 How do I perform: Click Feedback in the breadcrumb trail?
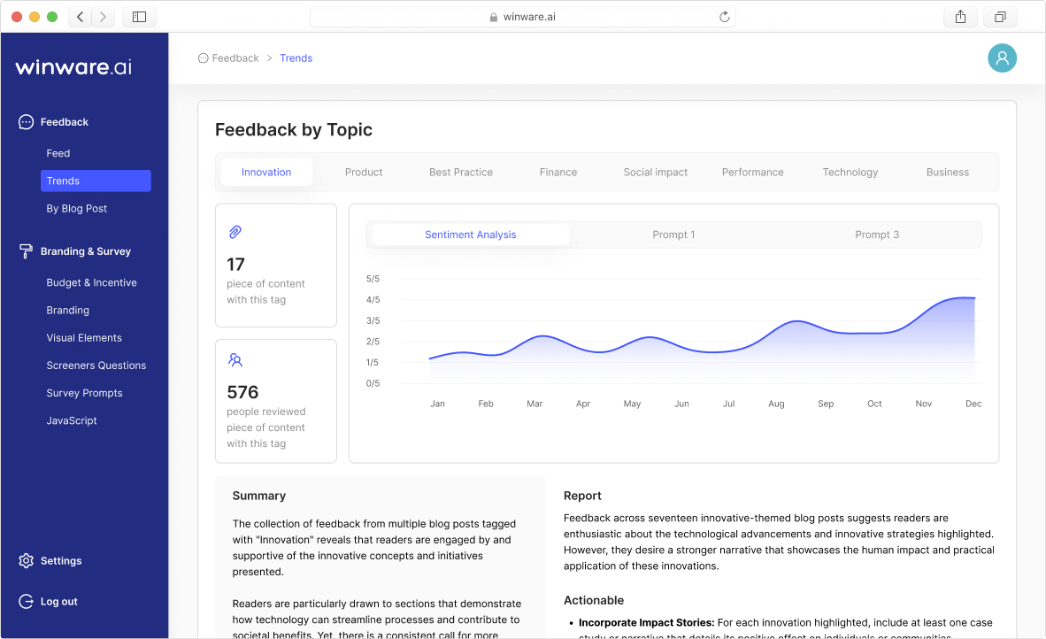click(x=235, y=58)
